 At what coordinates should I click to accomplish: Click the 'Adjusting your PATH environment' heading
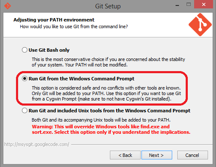tap(54, 20)
